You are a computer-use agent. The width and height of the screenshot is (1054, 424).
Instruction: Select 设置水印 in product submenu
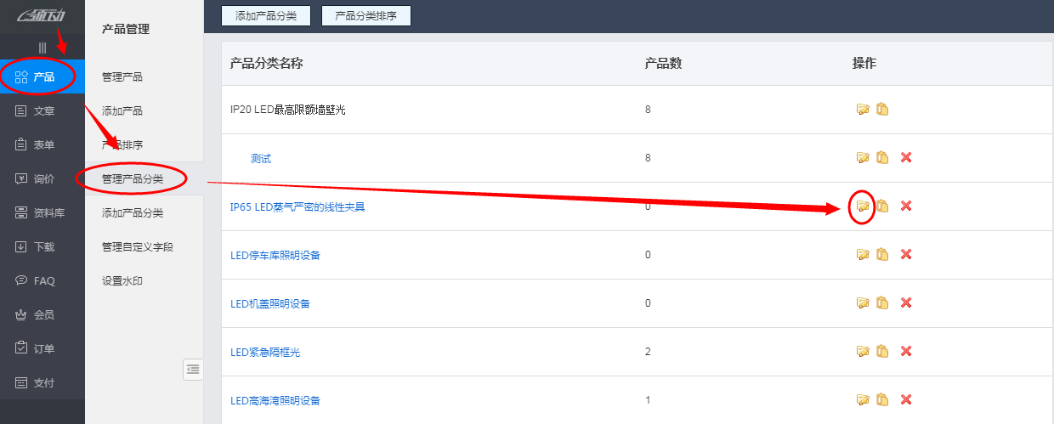(122, 281)
